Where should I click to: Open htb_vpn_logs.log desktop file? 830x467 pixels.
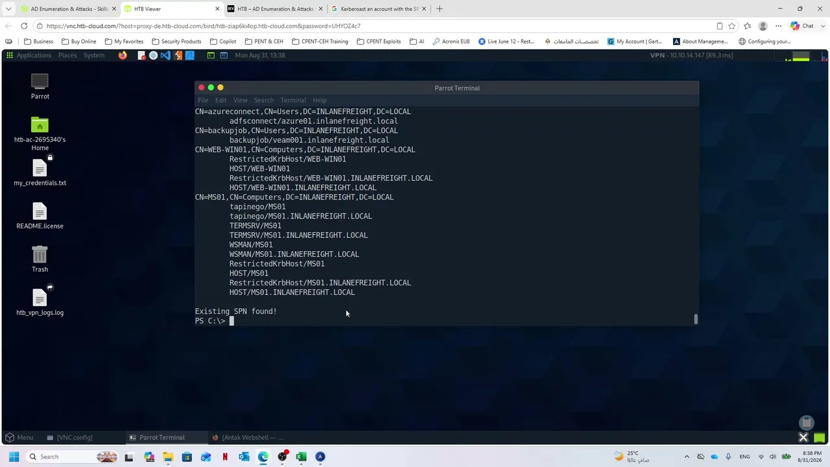[x=40, y=302]
